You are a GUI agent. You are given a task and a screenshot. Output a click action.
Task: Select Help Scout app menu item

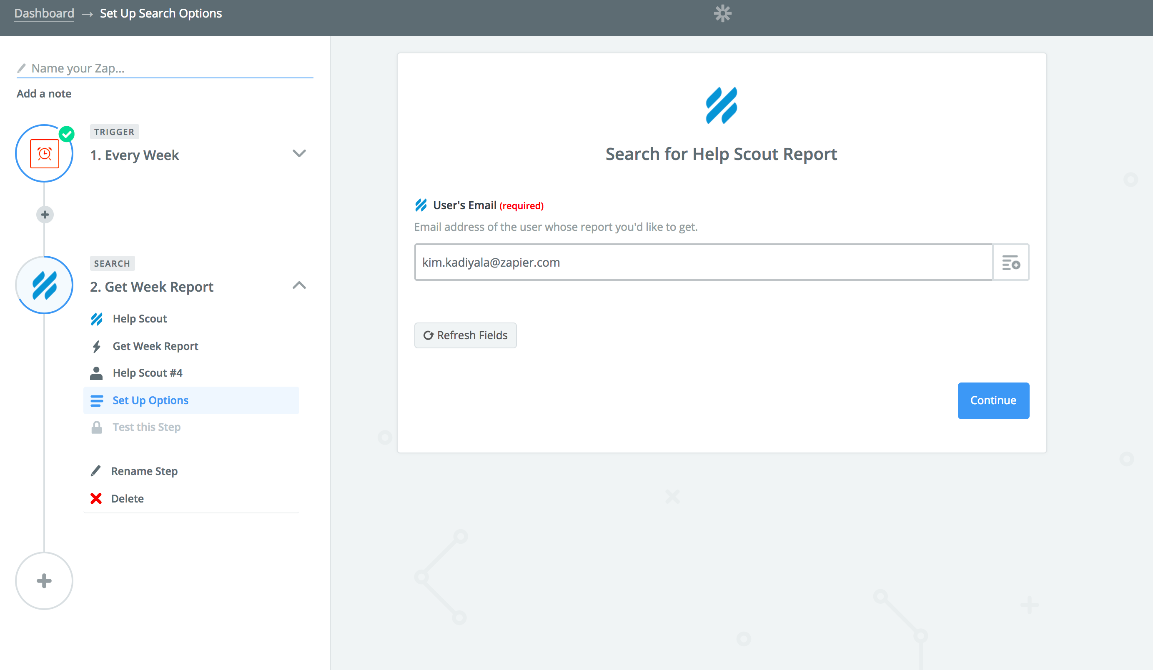coord(191,319)
